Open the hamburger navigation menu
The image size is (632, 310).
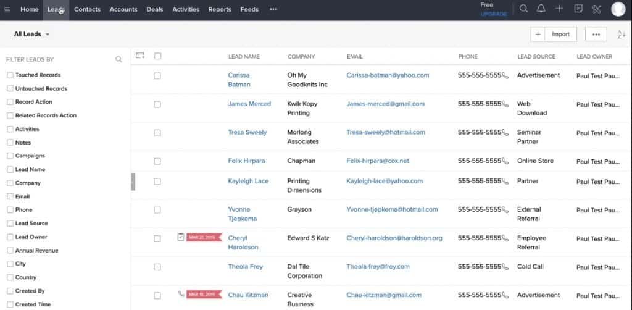pyautogui.click(x=7, y=9)
